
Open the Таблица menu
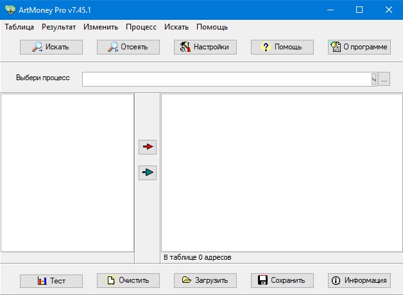click(x=19, y=27)
